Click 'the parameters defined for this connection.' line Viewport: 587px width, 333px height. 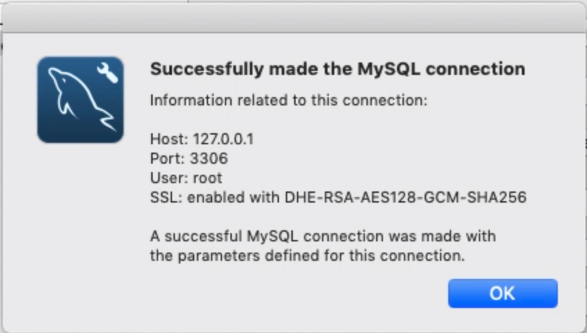307,256
